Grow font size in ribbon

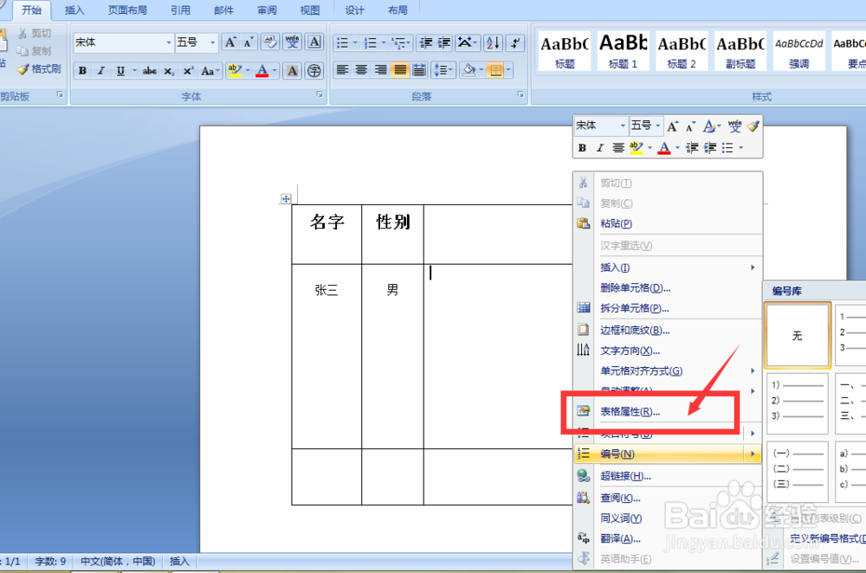230,42
